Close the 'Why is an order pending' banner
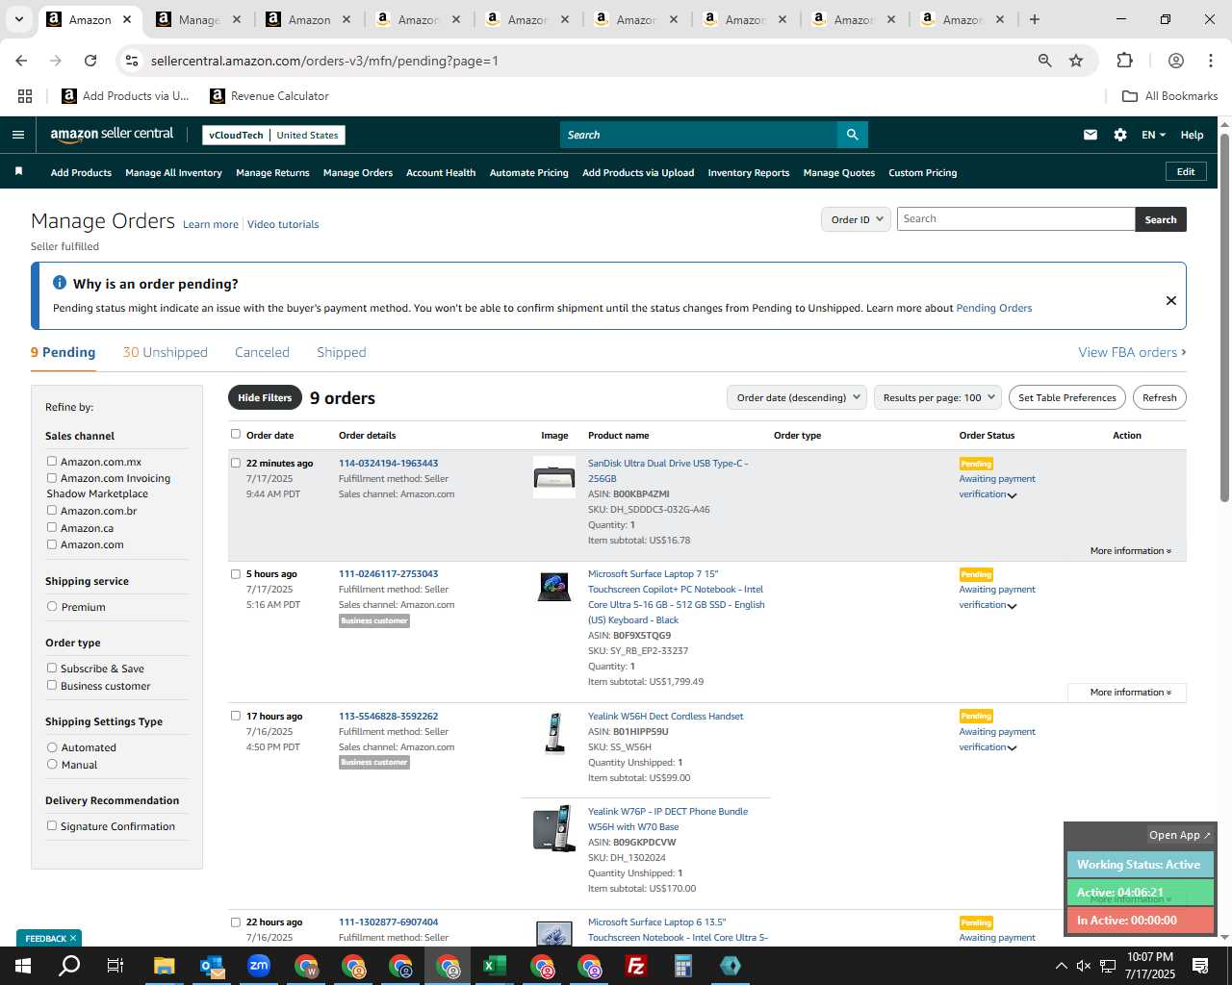This screenshot has height=985, width=1232. pos(1171,300)
